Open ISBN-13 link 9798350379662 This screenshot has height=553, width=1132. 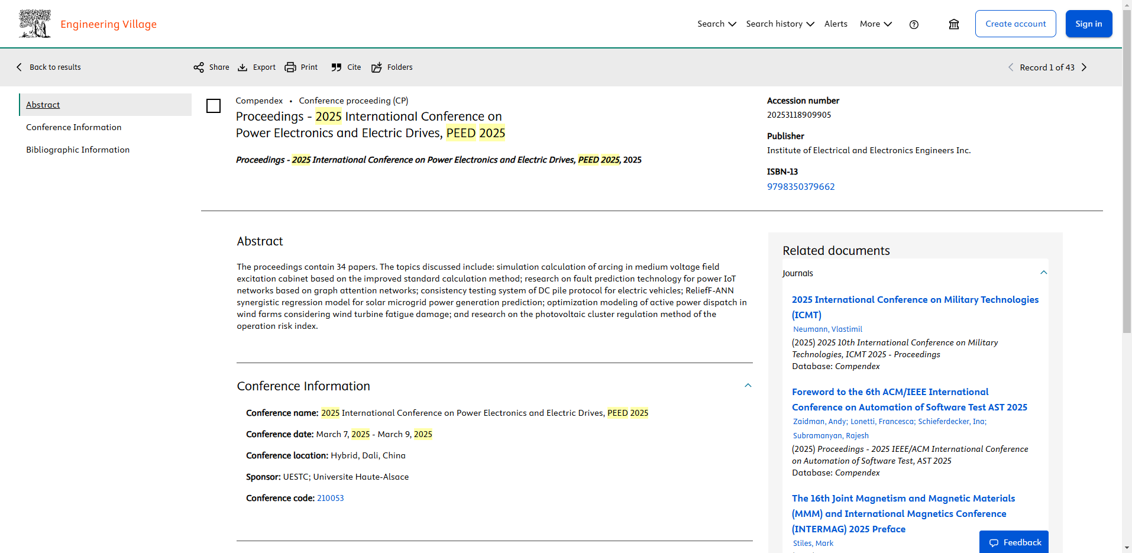coord(801,187)
